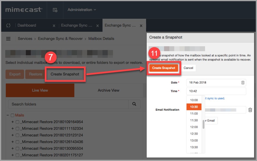
Task: Click the Mimecast logo
Action: click(24, 10)
